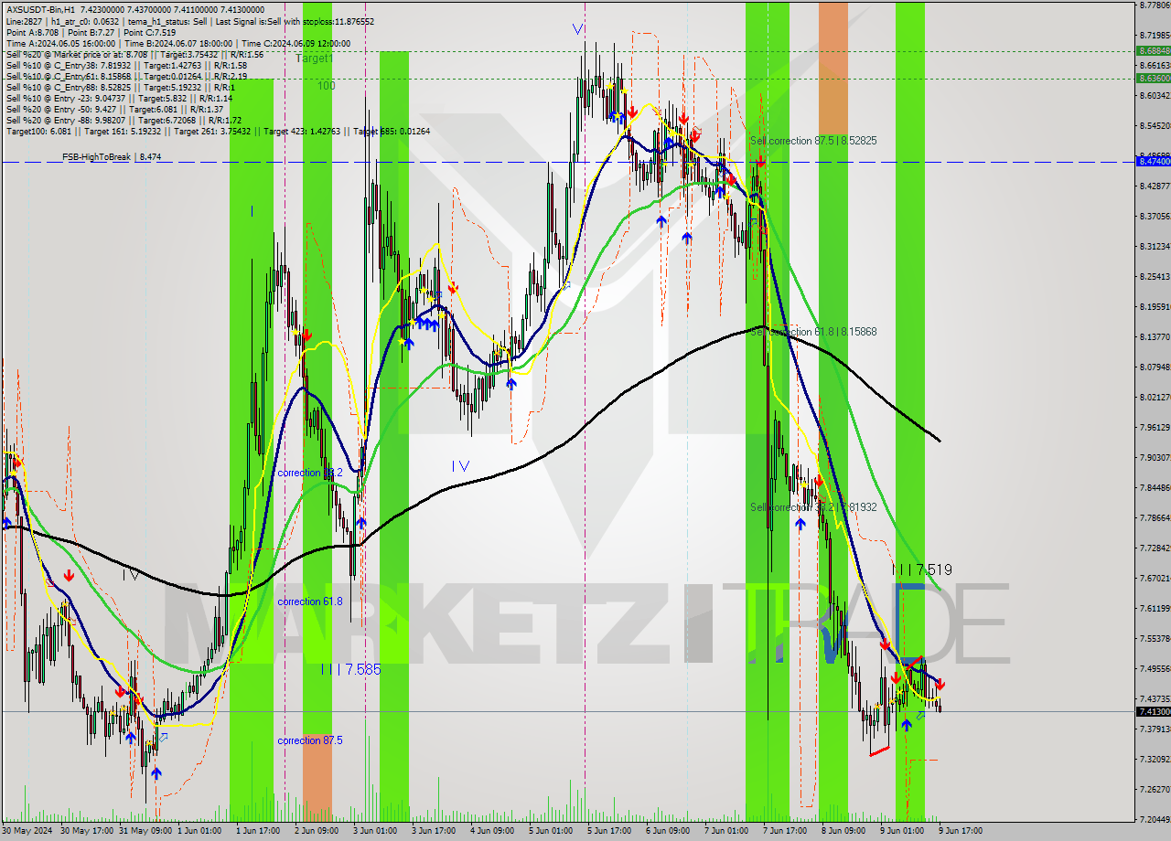Click the '1 Jun 17:00' time label
1171x841 pixels.
[258, 831]
